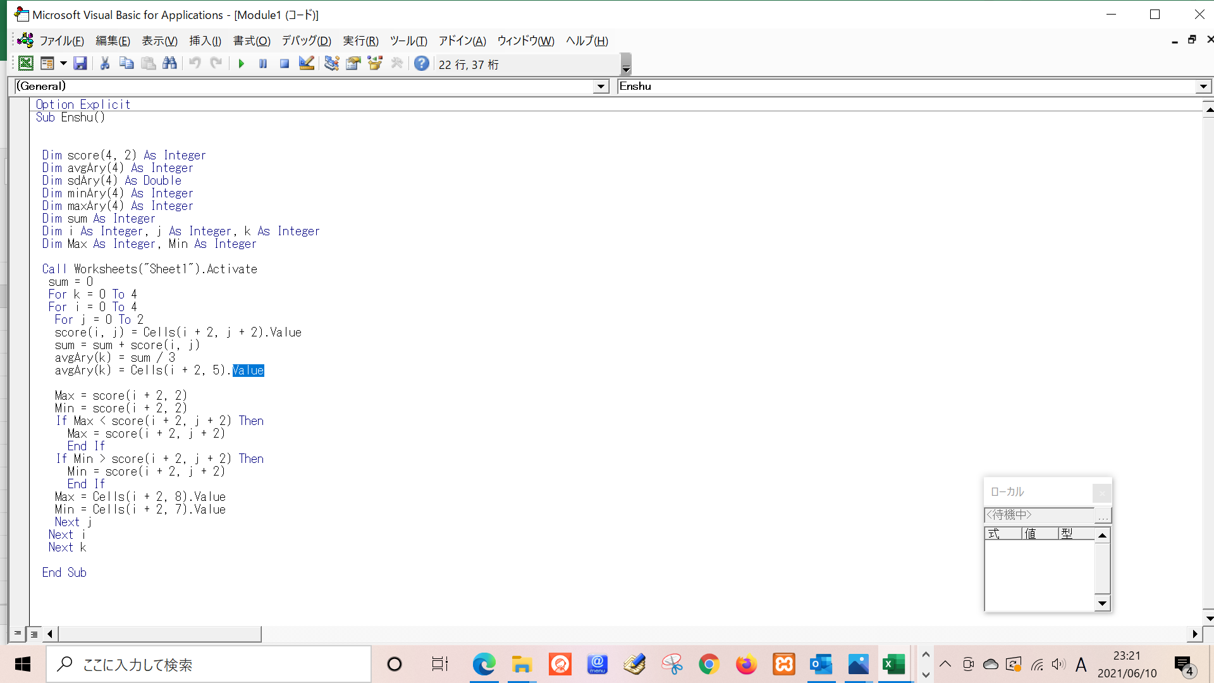1214x683 pixels.
Task: Open the アドイン(A) menu
Action: point(462,41)
